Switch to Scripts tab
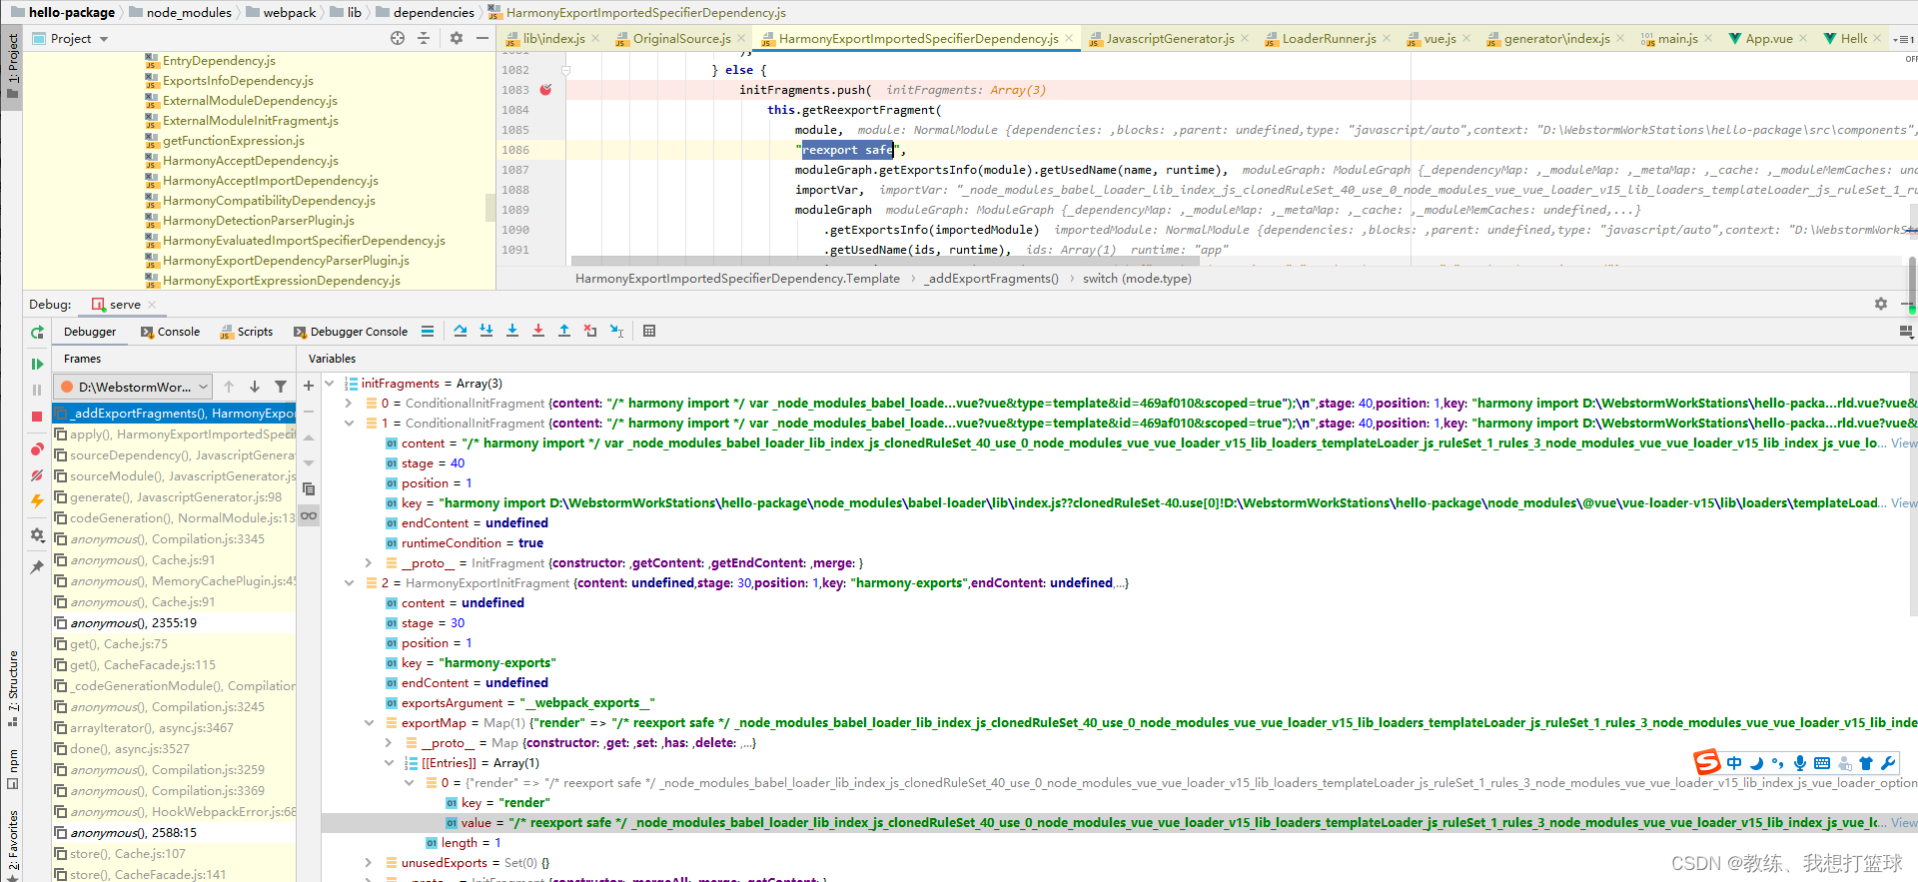 click(x=246, y=332)
